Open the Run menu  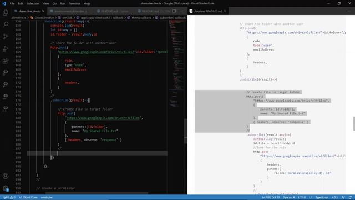click(63, 4)
